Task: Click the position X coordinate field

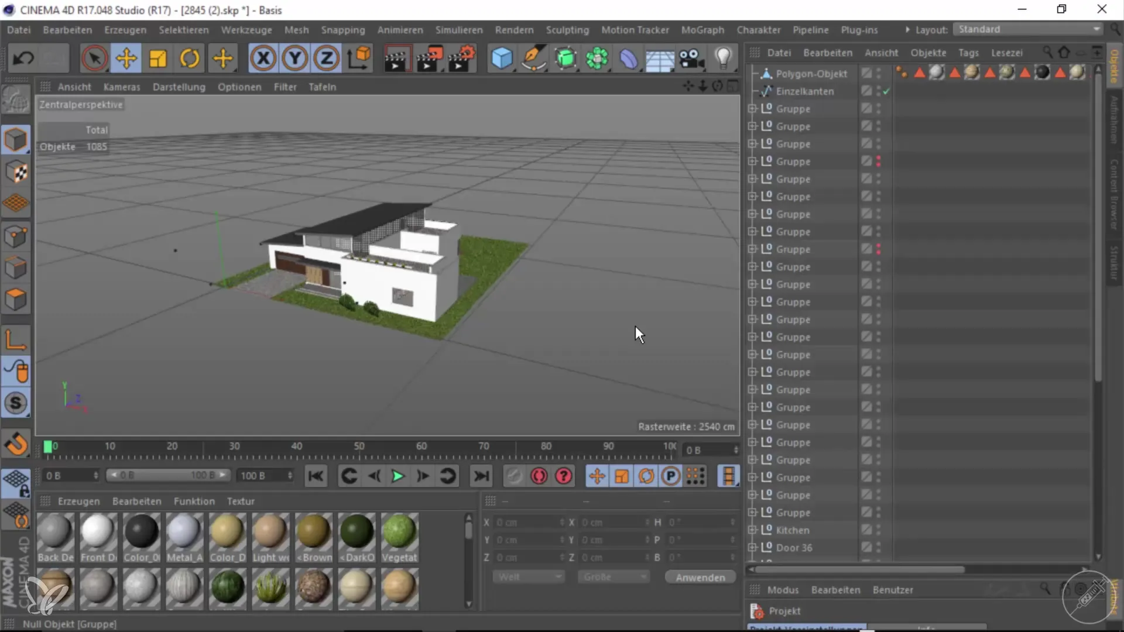Action: [529, 522]
